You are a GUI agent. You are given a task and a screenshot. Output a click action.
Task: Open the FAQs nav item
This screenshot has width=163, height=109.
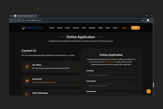(x=101, y=28)
